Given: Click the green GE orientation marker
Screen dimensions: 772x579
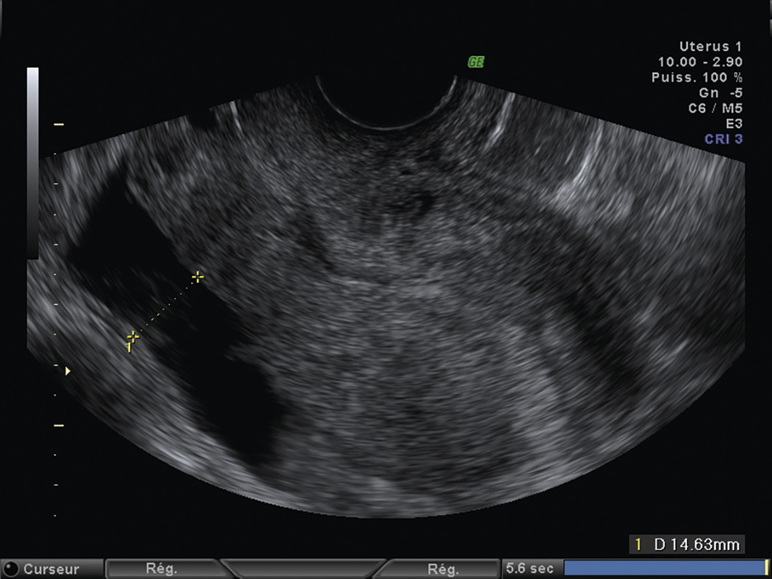Looking at the screenshot, I should (476, 62).
